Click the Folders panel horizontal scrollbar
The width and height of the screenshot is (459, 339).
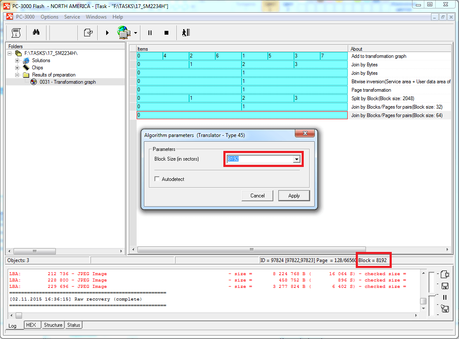point(65,251)
